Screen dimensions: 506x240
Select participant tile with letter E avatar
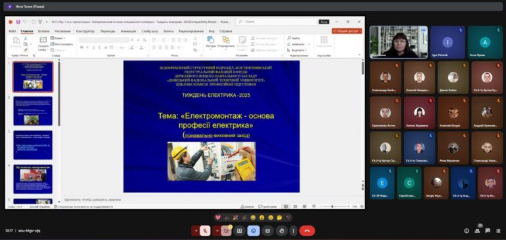[382, 183]
